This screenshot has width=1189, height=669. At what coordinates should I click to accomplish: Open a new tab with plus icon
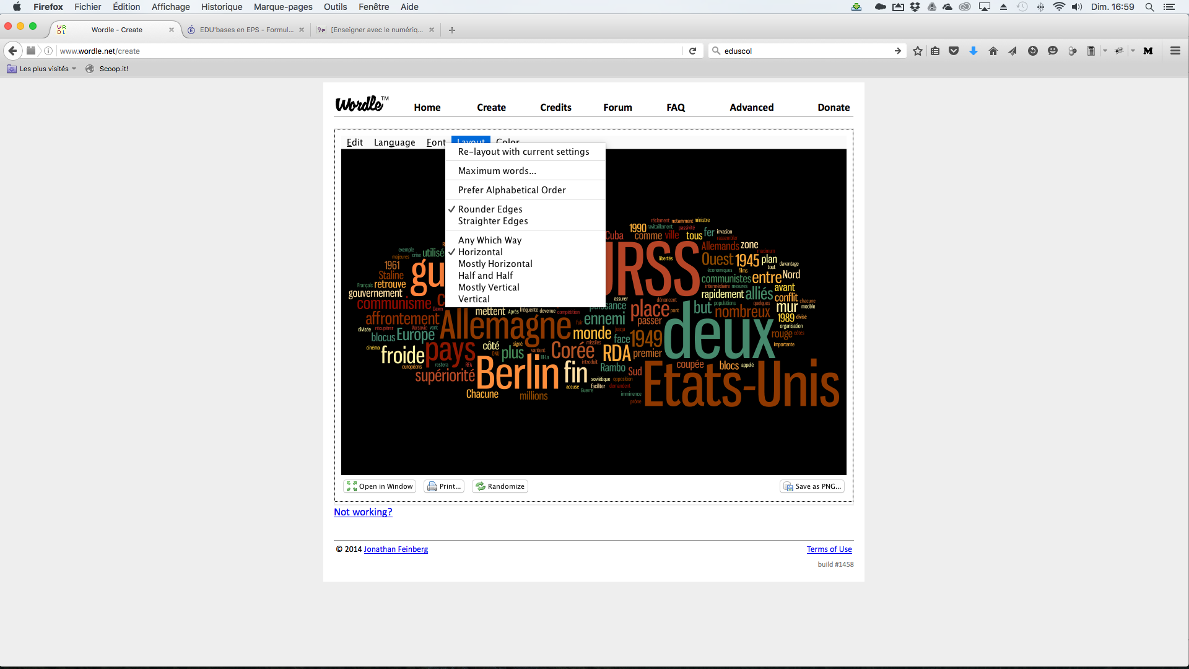(452, 30)
